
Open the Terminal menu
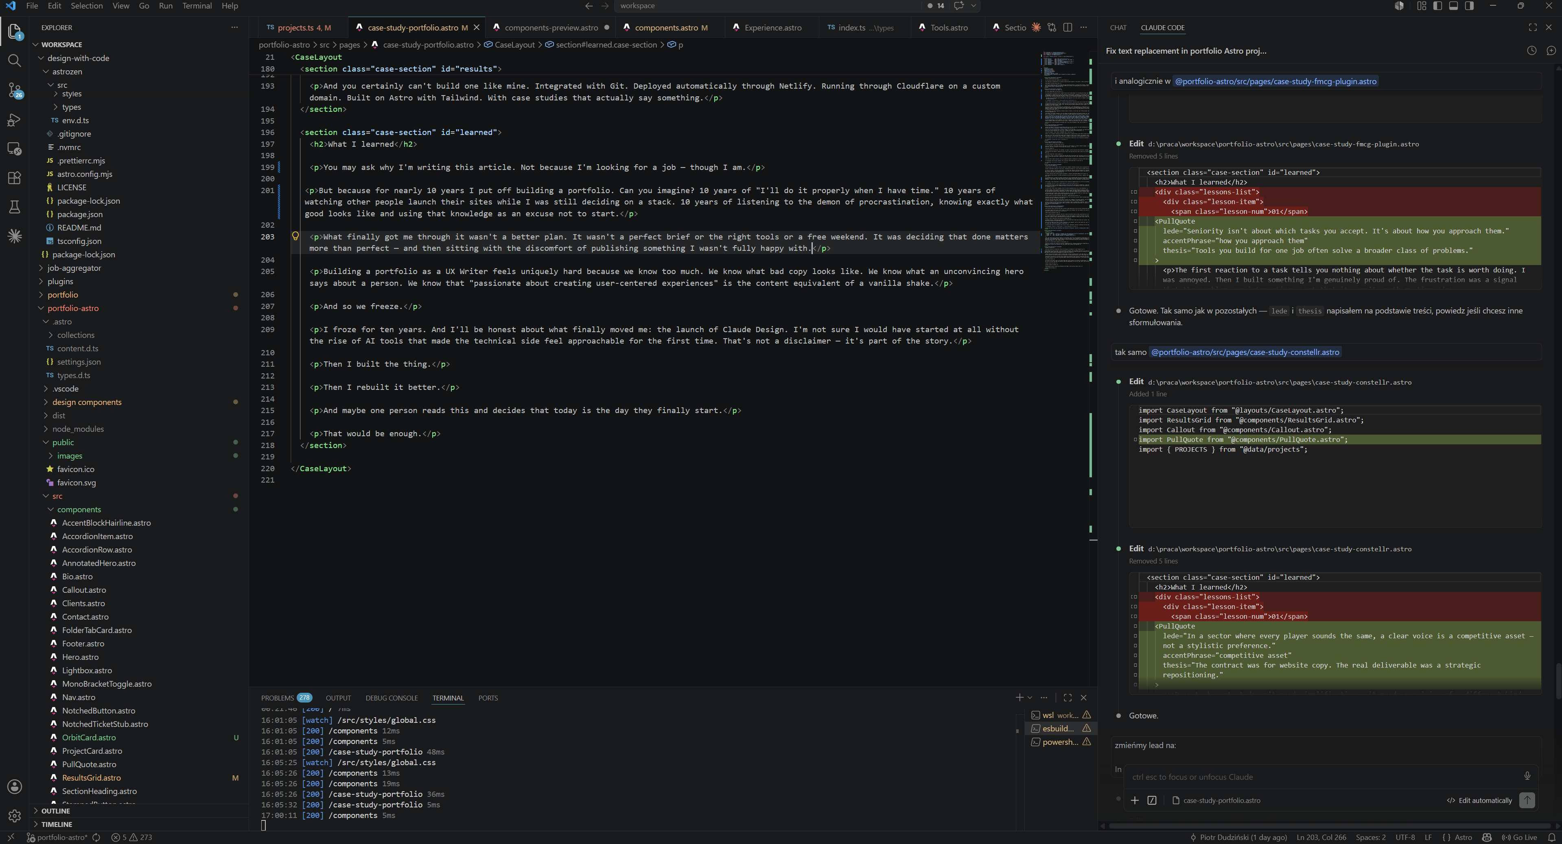[x=197, y=6]
